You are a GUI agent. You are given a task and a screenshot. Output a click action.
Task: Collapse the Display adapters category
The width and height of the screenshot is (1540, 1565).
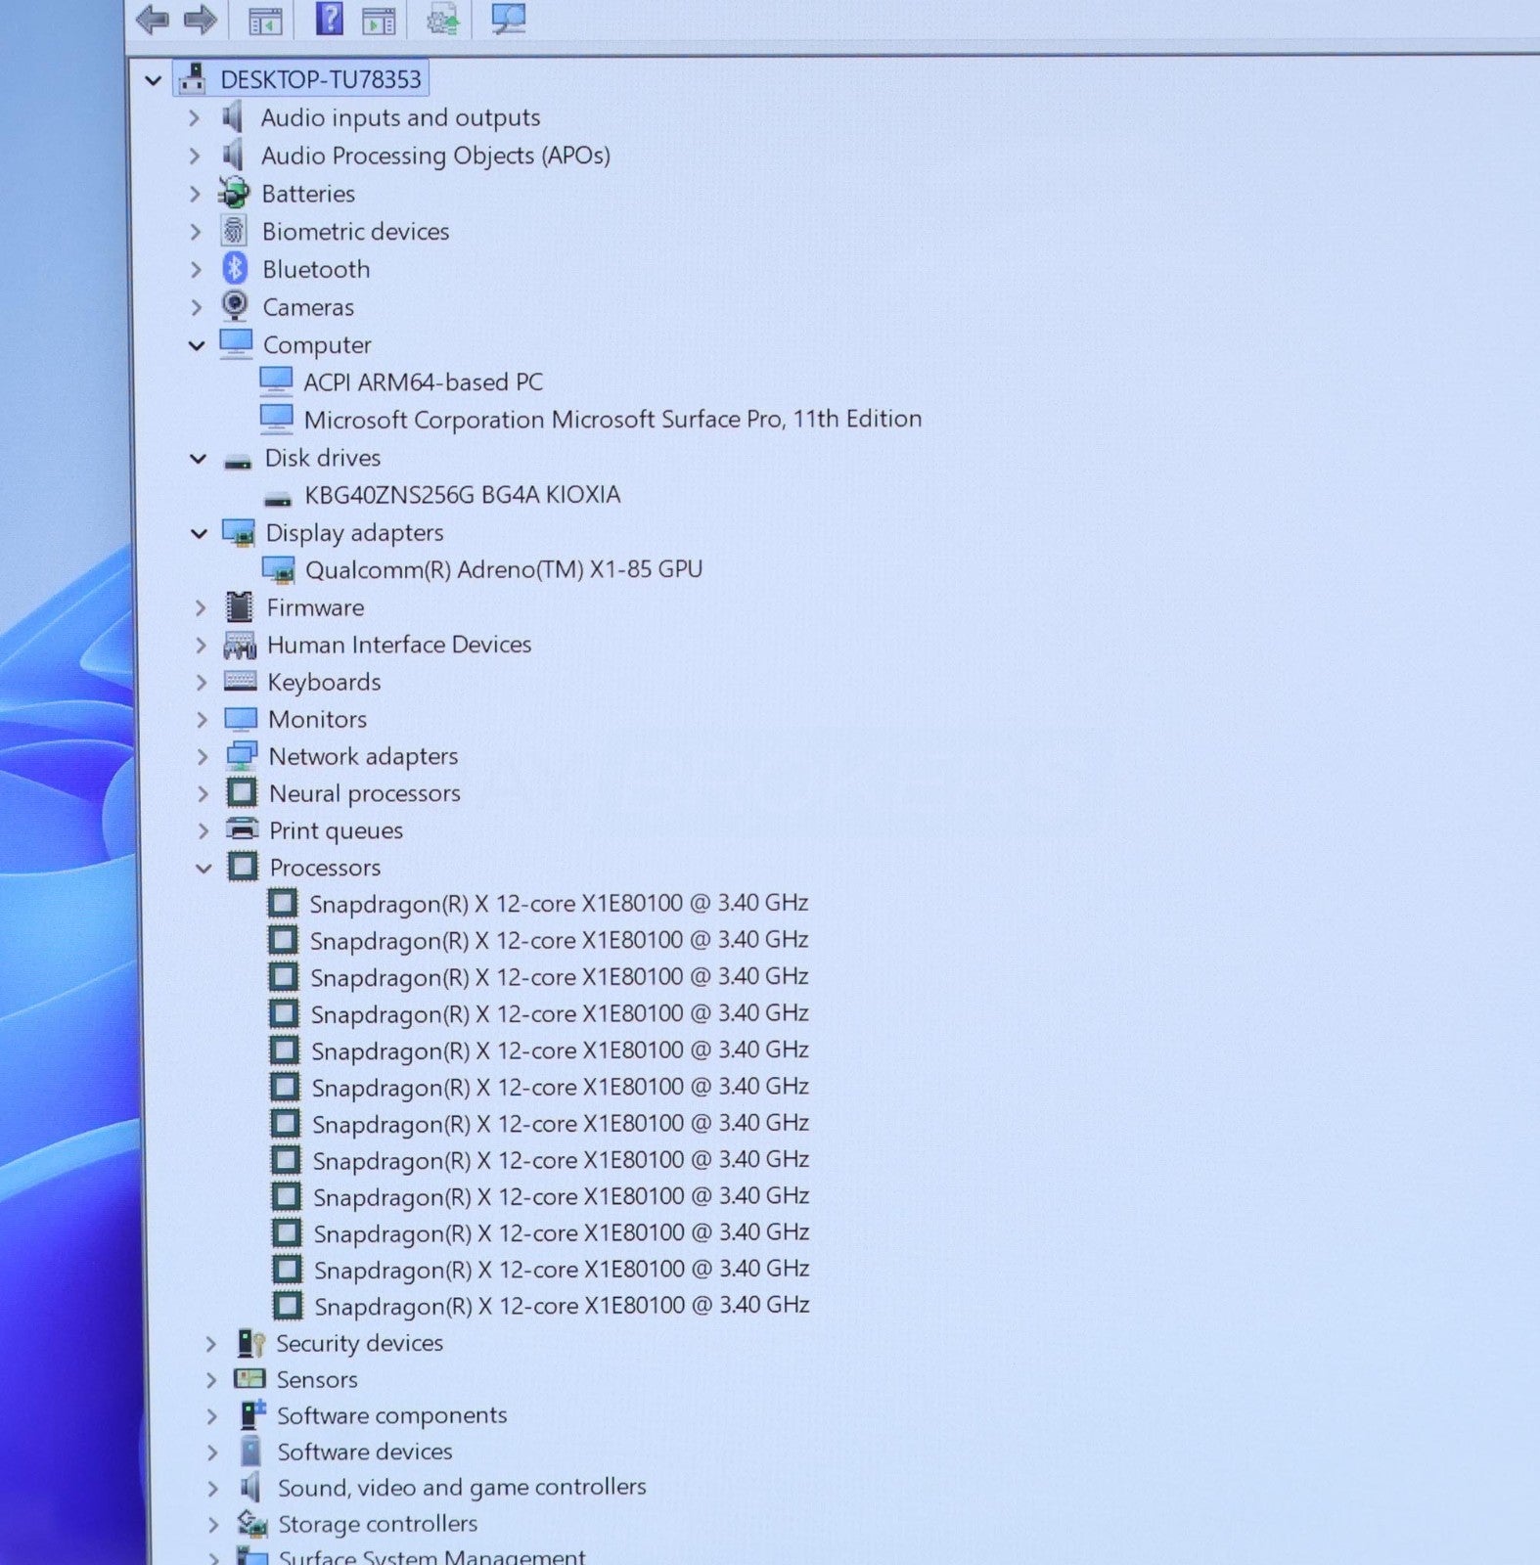tap(200, 534)
